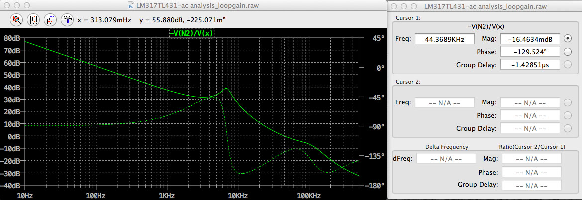Close the cursor readout window
Image resolution: width=582 pixels, height=200 pixels.
(x=394, y=6)
